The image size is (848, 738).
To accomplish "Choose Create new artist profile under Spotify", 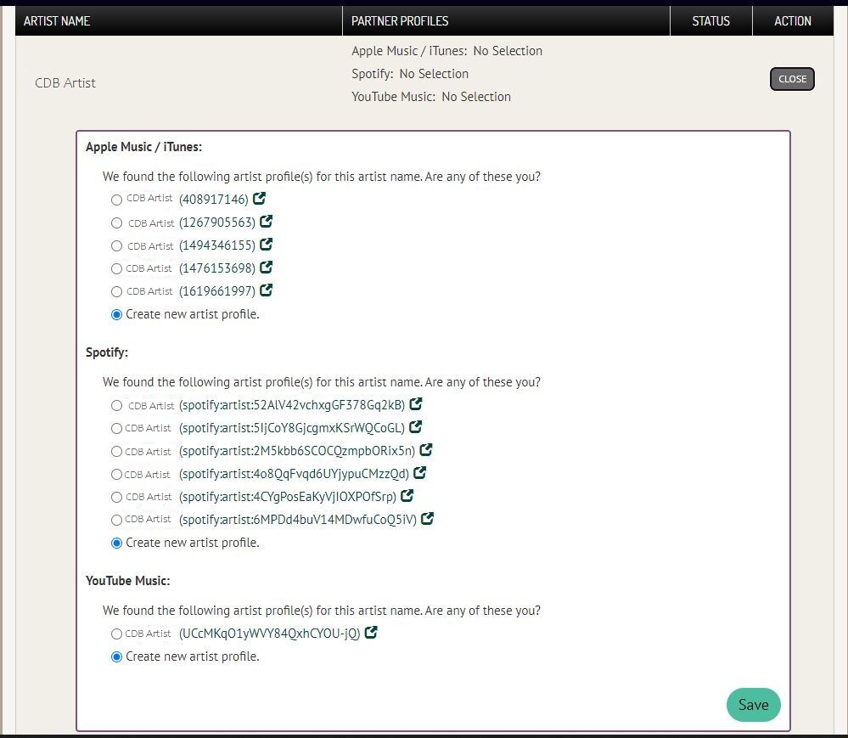I will (x=116, y=543).
